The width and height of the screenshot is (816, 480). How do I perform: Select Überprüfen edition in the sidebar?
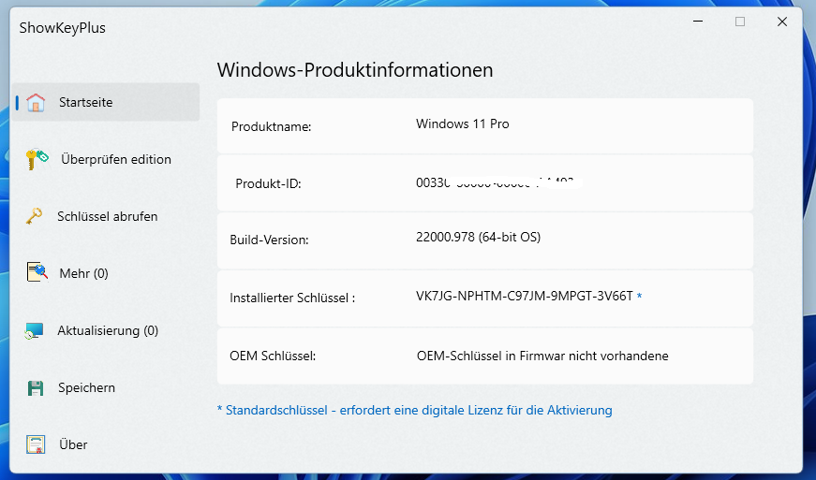[106, 159]
